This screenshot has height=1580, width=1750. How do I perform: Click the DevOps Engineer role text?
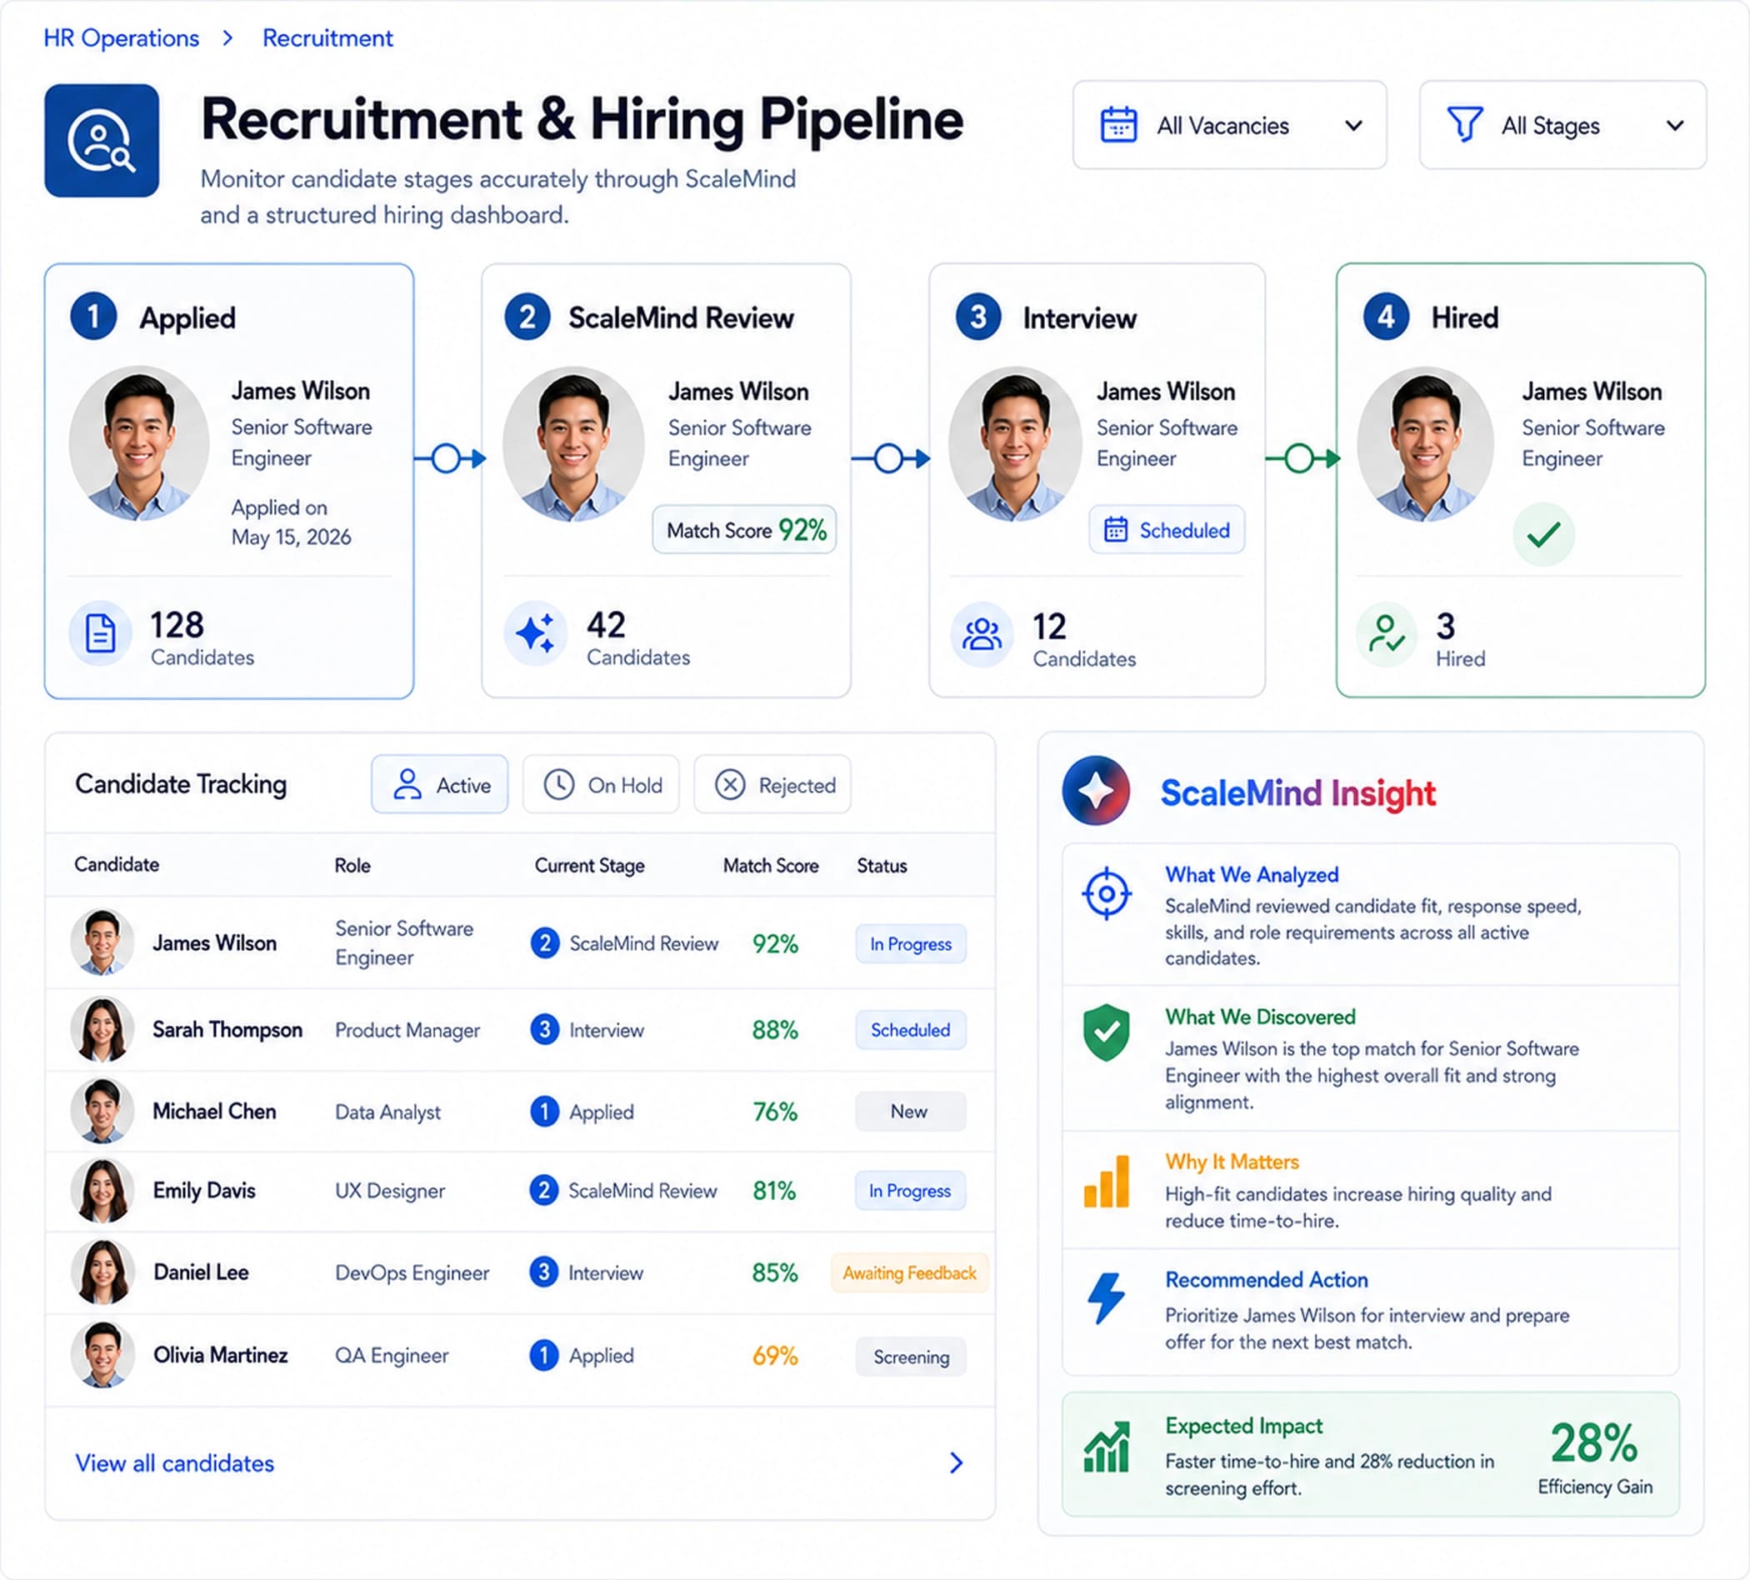[412, 1272]
